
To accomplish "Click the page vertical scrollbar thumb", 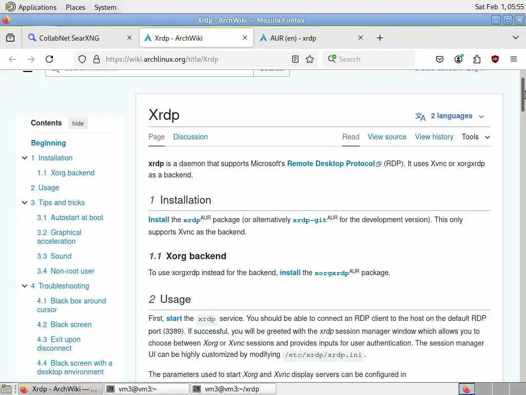I will 522,95.
